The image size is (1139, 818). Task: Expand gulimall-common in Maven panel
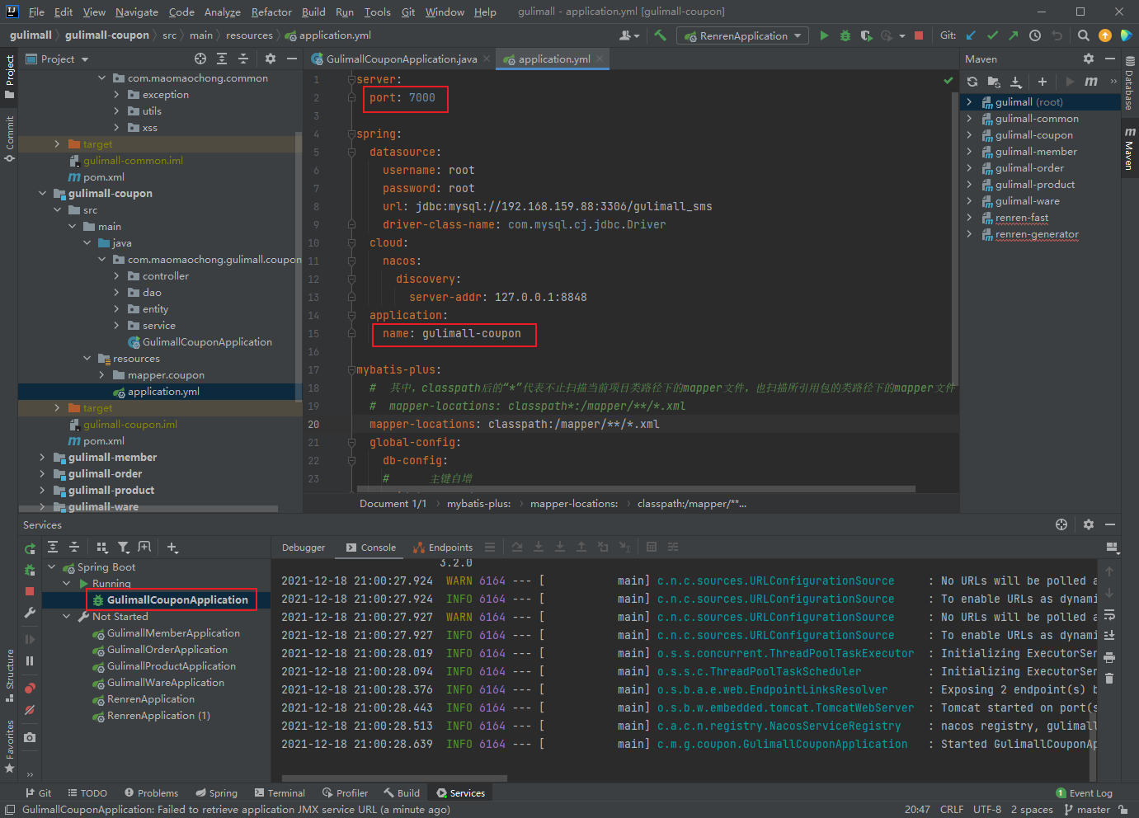click(969, 119)
